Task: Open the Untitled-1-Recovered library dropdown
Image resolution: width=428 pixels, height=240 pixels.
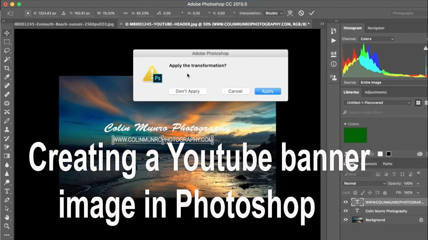Action: (378, 103)
